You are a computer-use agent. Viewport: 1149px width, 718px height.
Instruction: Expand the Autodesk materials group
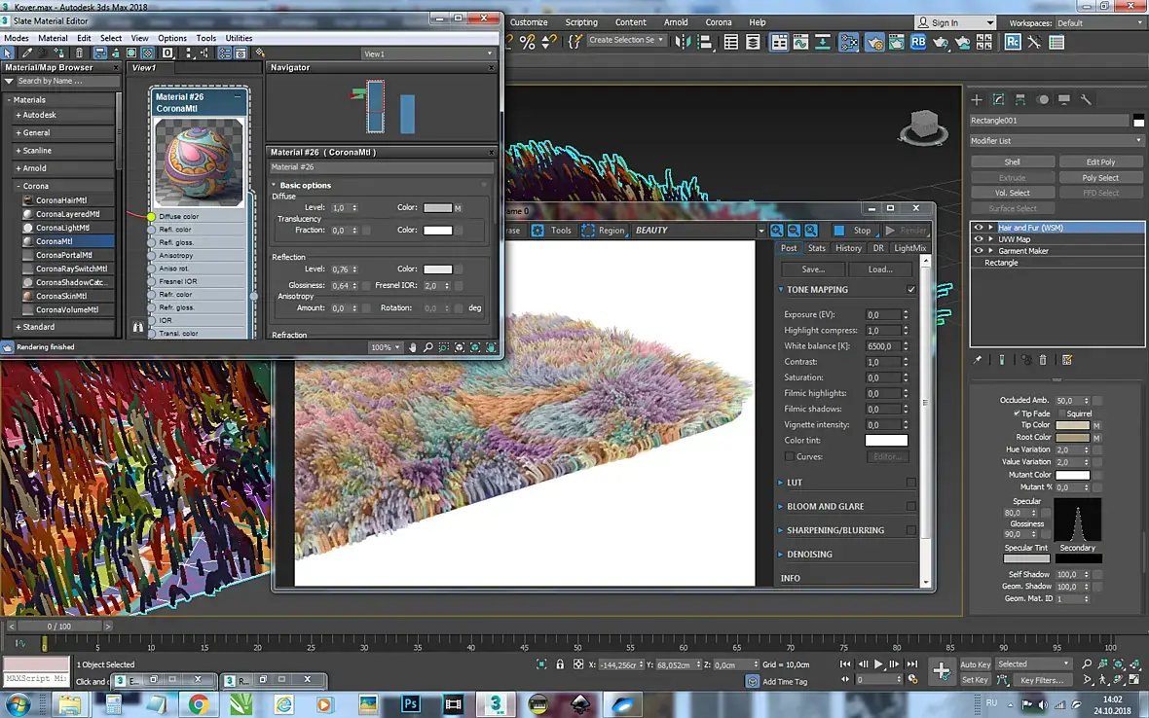pyautogui.click(x=39, y=115)
